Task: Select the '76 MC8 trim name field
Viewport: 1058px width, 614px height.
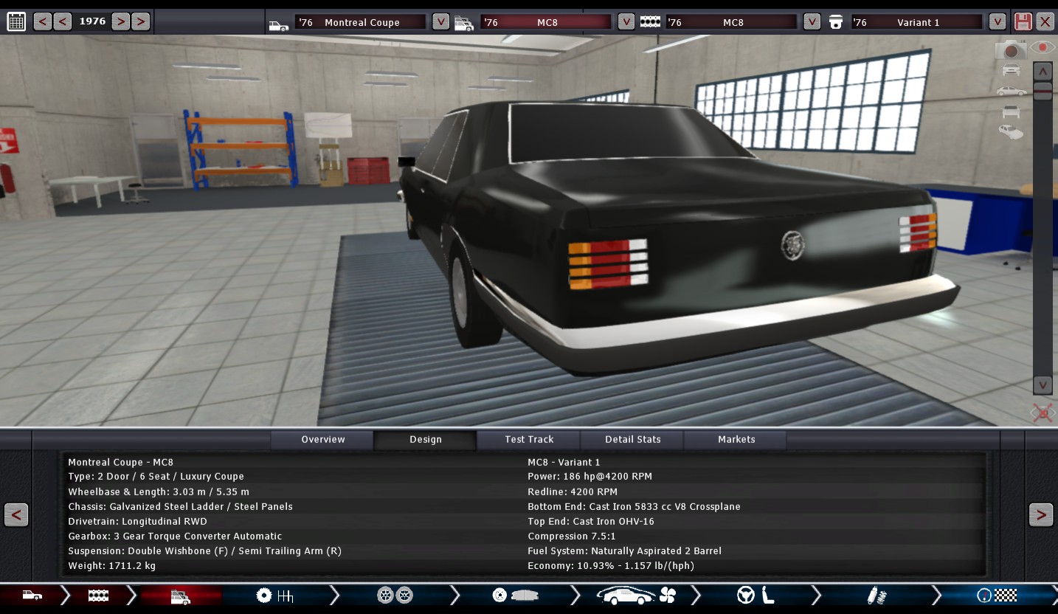Action: click(547, 22)
